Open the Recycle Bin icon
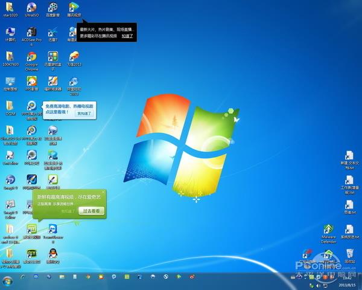362x290 pixels. [349, 254]
